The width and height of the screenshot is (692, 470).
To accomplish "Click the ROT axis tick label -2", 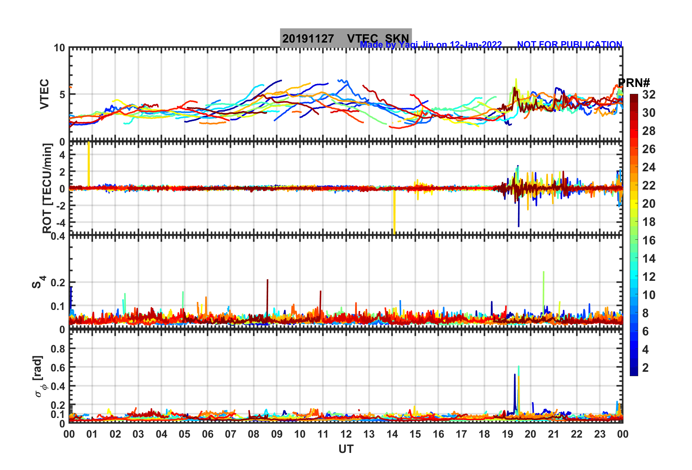I will coord(60,206).
